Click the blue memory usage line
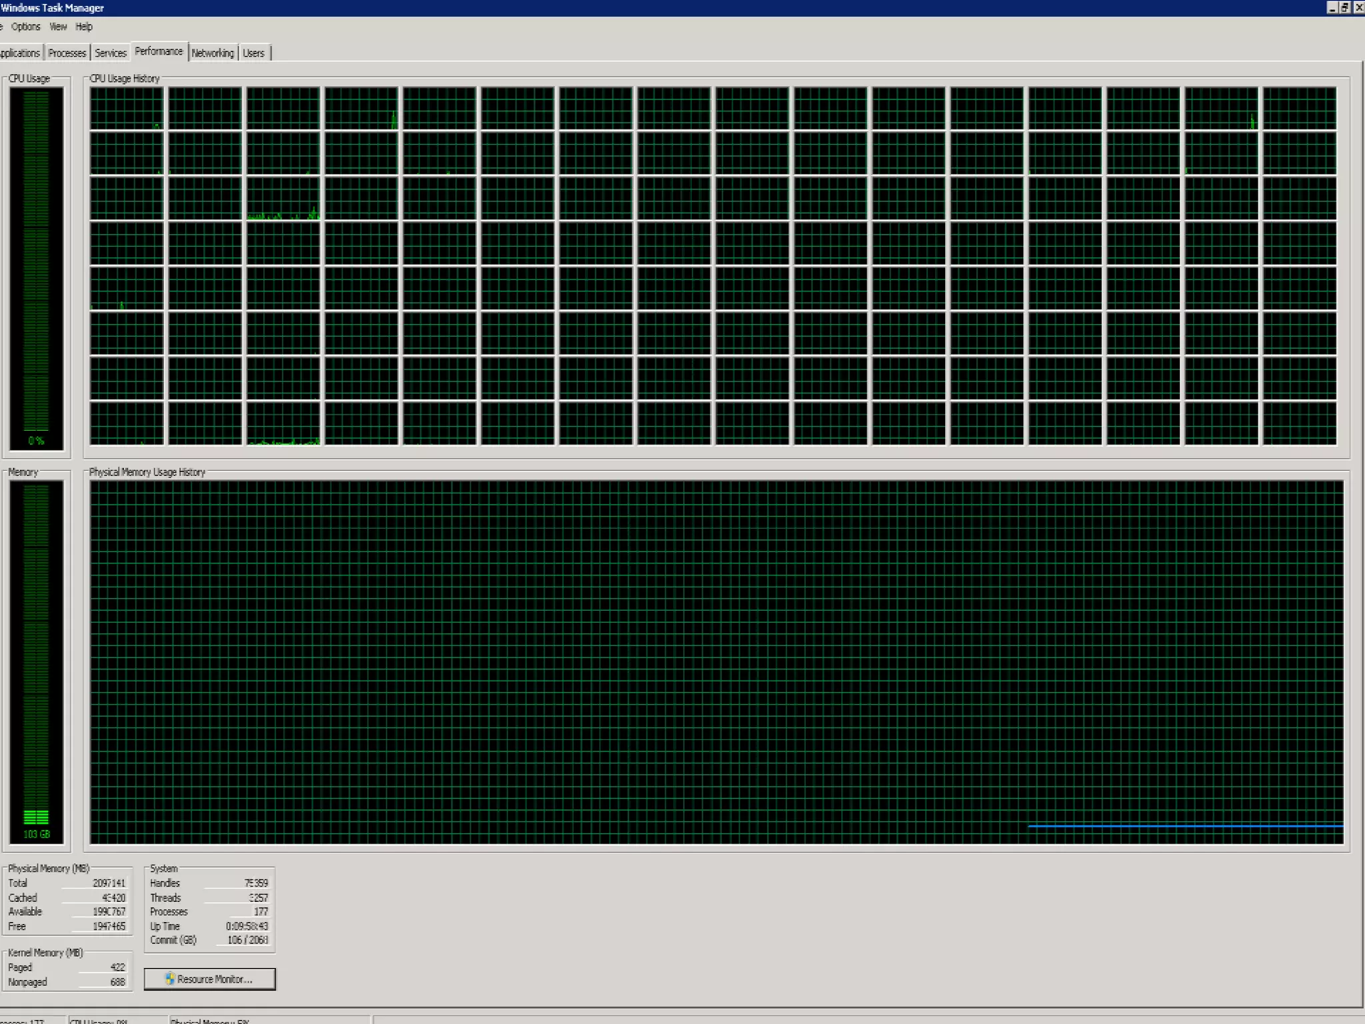 click(x=1185, y=826)
